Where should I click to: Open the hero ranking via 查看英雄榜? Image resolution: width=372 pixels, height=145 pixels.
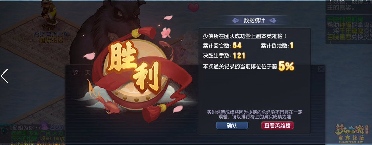click(x=277, y=126)
